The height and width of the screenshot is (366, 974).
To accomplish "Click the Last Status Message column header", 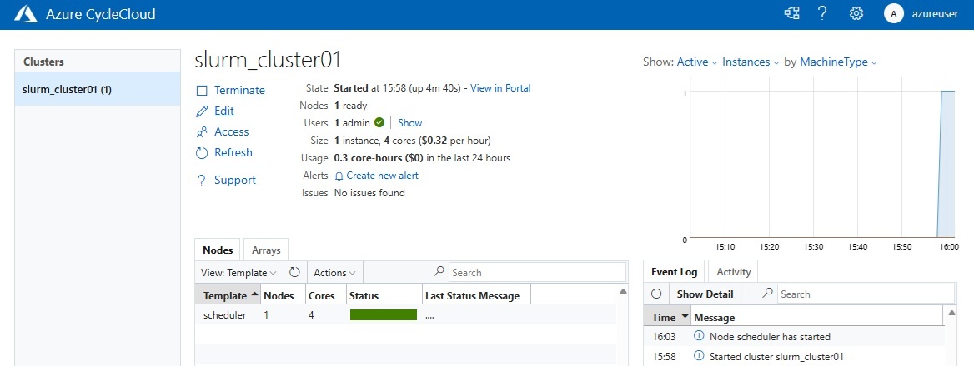I will point(476,295).
